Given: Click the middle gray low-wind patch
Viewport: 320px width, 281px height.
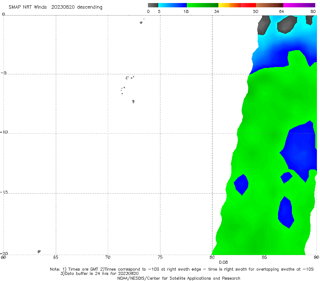Looking at the screenshot, I should 287,25.
